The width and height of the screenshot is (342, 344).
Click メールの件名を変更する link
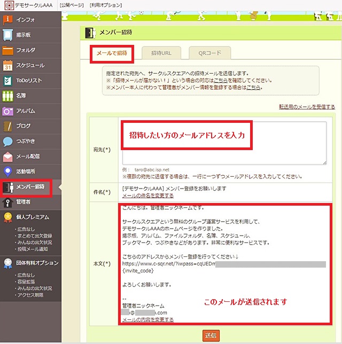148,196
